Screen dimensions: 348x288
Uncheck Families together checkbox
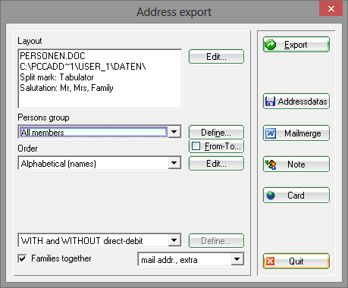point(23,258)
